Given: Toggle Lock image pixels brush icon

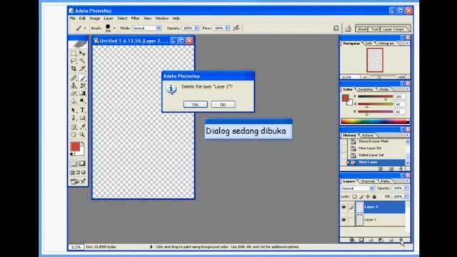Looking at the screenshot, I should click(361, 197).
